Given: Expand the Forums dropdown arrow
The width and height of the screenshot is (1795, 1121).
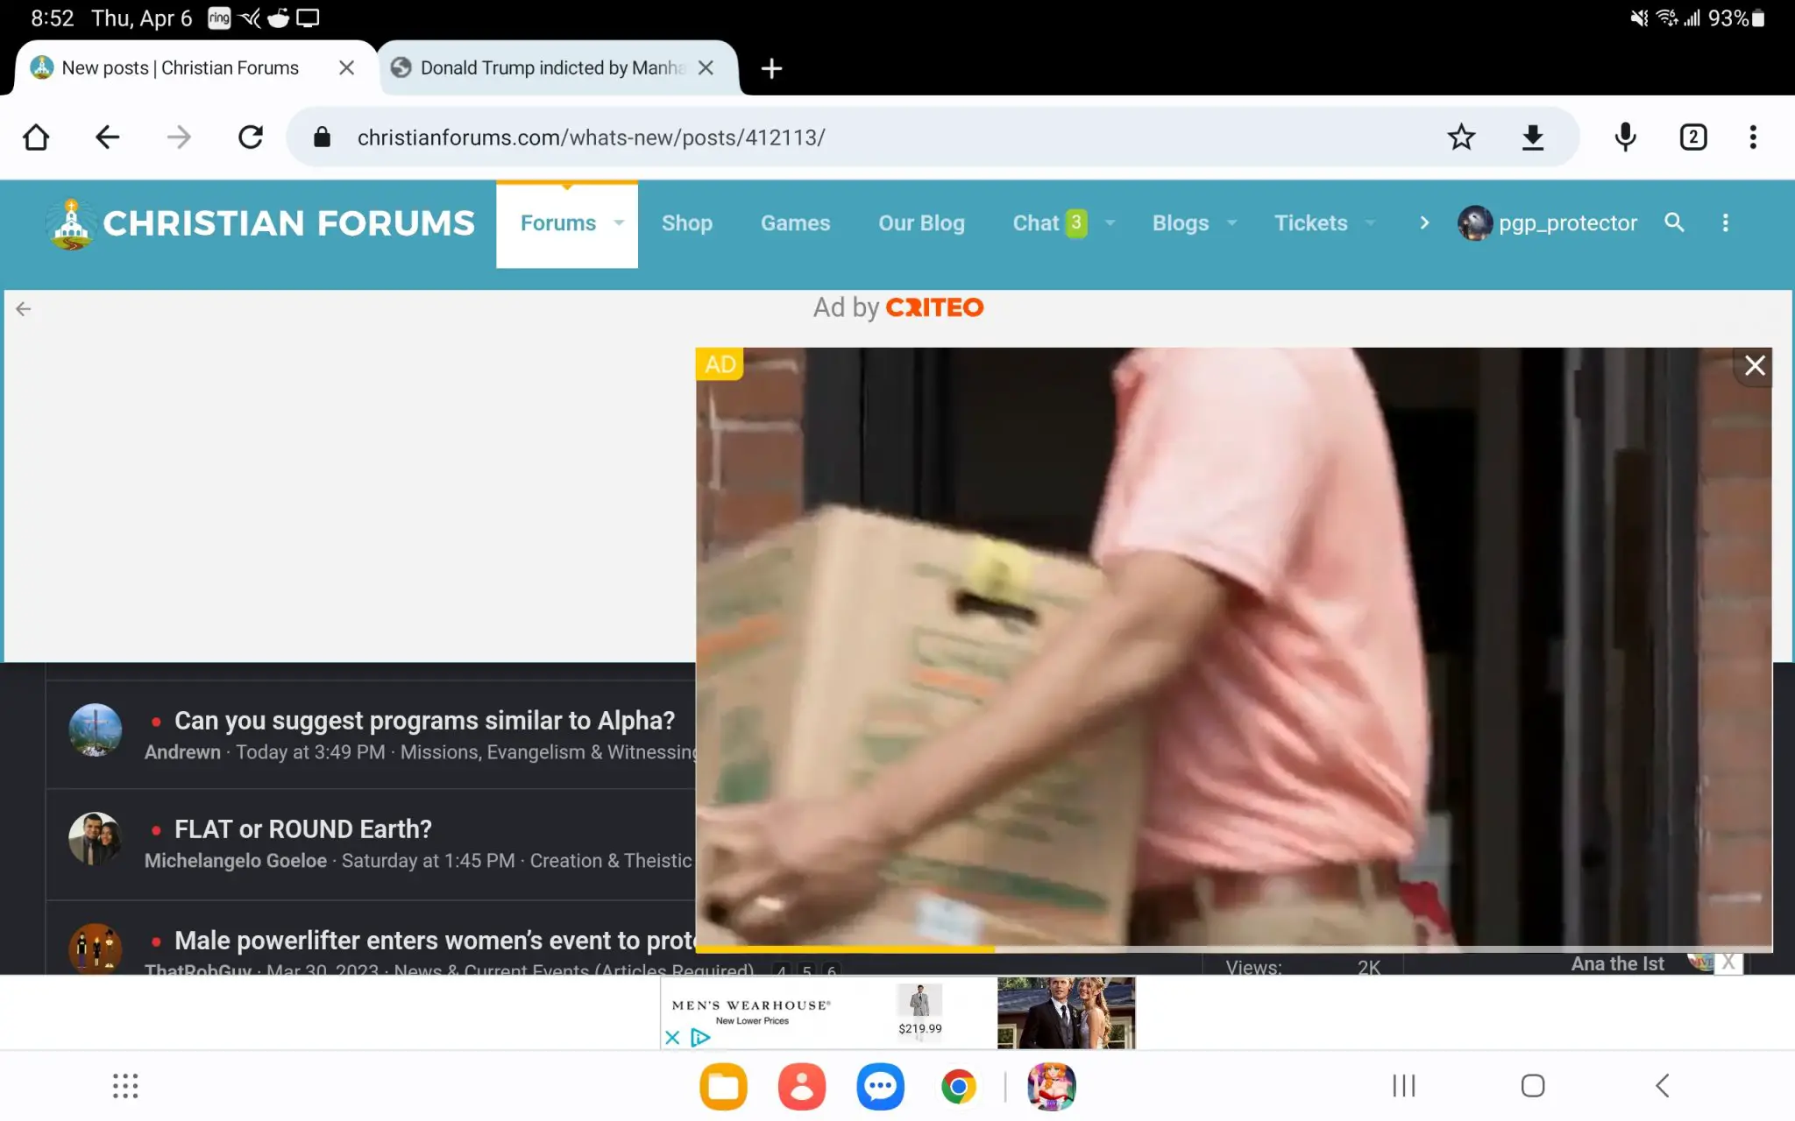Looking at the screenshot, I should click(619, 223).
